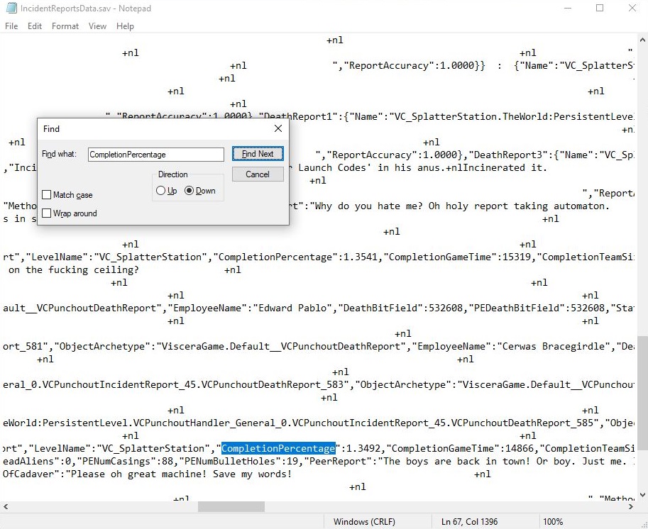648x529 pixels.
Task: Click the vertical scrollbar up arrow
Action: [x=642, y=40]
